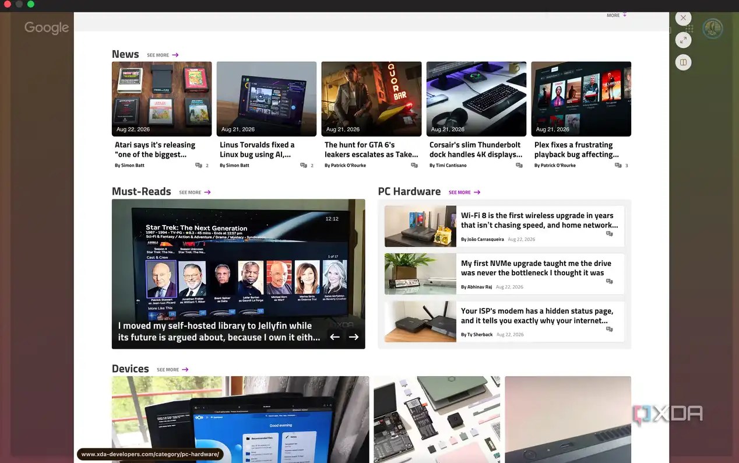Click the arrow beside Must-Reads SEE MORE

click(x=207, y=192)
